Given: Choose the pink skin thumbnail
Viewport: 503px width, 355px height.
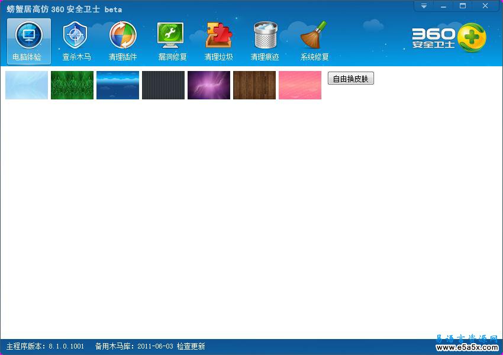Looking at the screenshot, I should tap(300, 85).
